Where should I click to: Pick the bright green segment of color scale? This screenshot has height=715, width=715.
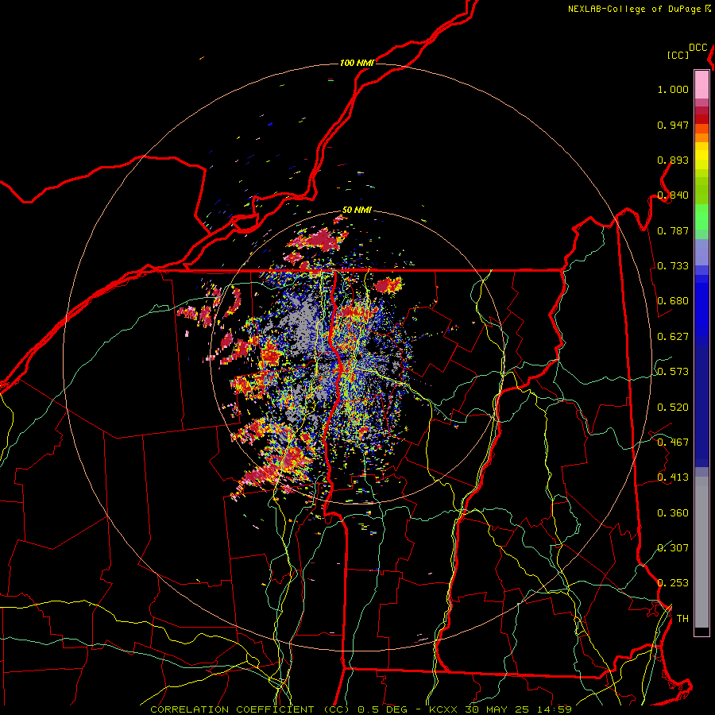tap(701, 217)
